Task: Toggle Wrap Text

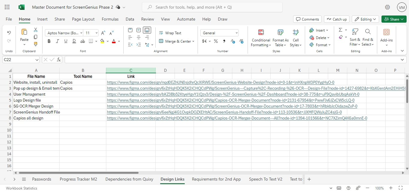Action: click(170, 33)
